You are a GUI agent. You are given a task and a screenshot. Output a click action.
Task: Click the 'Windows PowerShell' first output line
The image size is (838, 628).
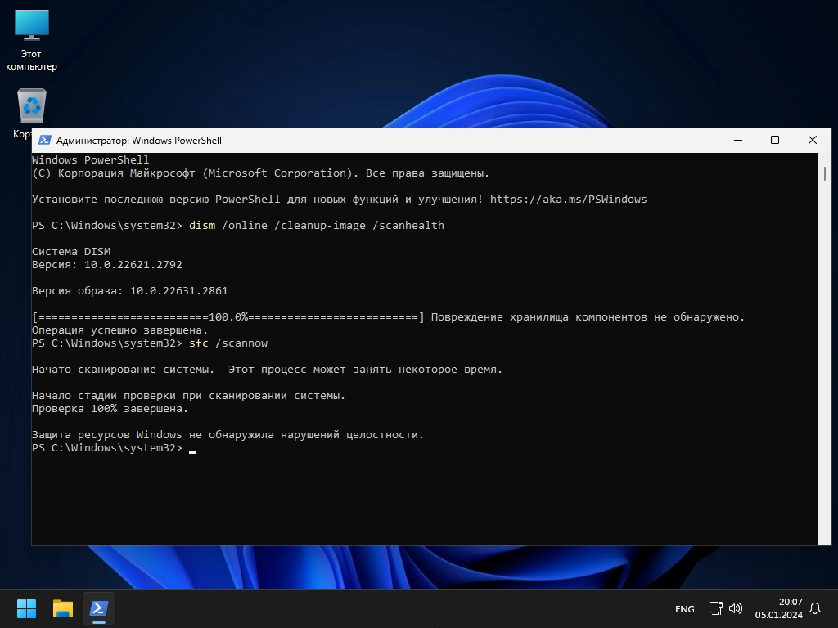coord(90,159)
